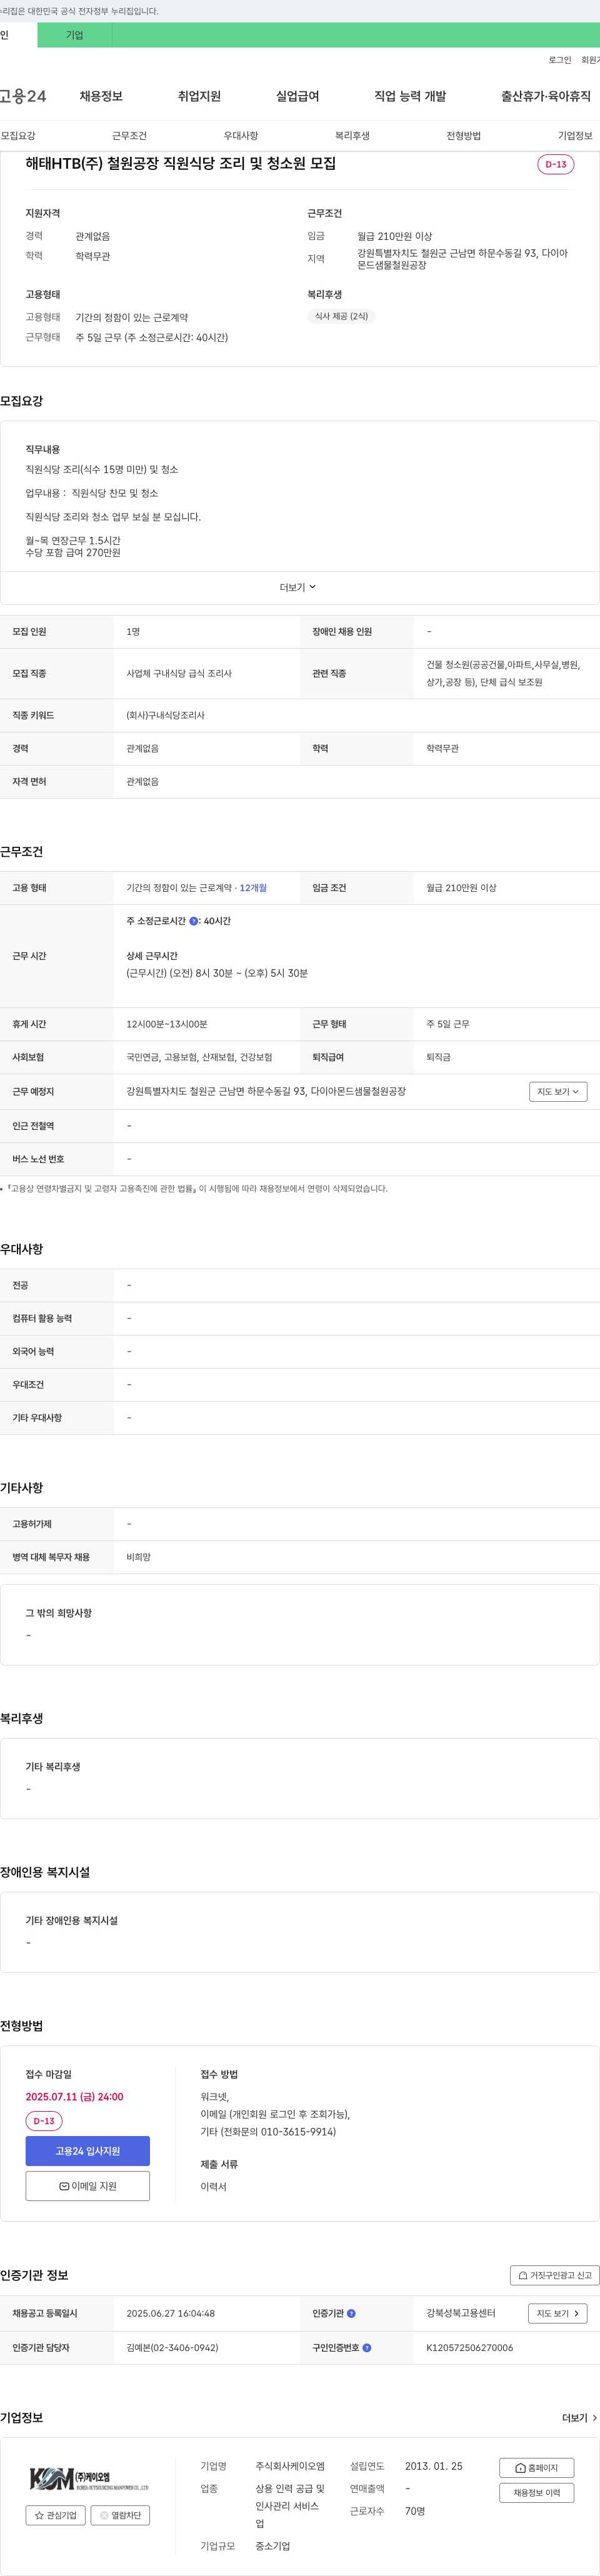Jump to the 전형방법 section tab
Screen dimensions: 600x2576
pyautogui.click(x=463, y=136)
